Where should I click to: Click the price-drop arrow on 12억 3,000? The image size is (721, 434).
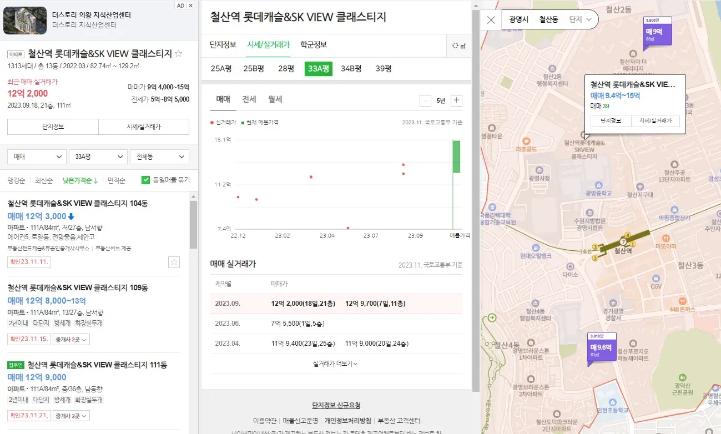71,216
